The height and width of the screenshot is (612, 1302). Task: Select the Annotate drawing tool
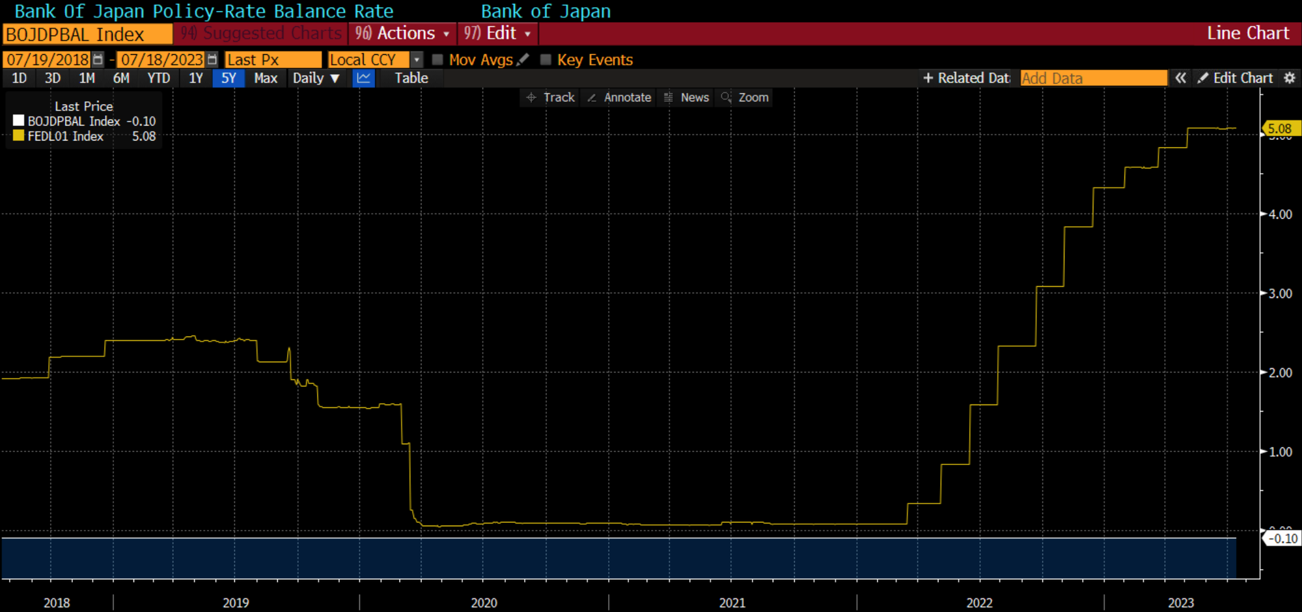click(x=619, y=98)
